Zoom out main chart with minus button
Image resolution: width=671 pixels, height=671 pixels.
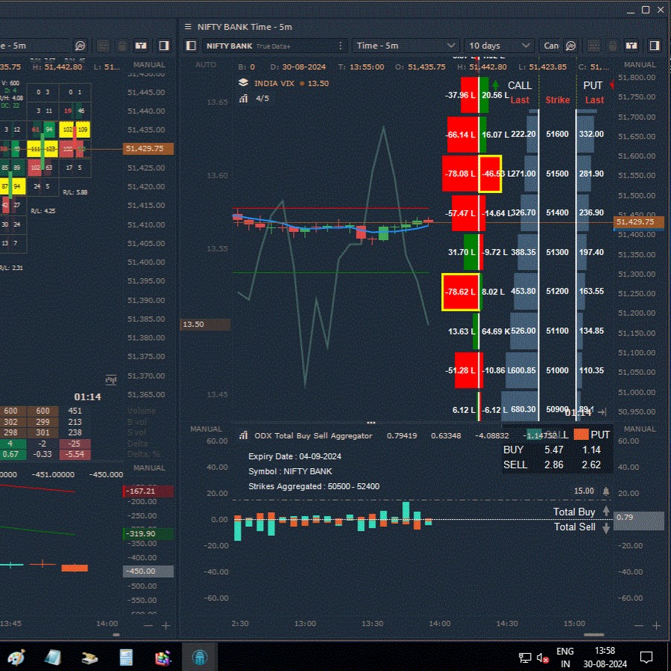pyautogui.click(x=638, y=626)
